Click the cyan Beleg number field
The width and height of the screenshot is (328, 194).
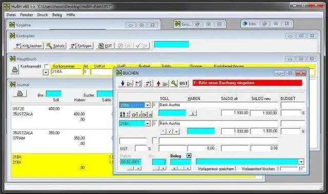pyautogui.click(x=181, y=162)
